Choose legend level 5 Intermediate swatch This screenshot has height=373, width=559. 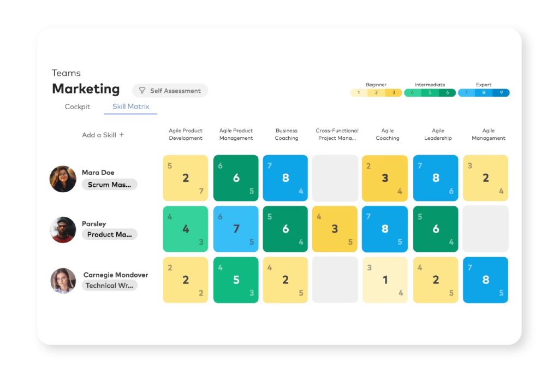430,93
